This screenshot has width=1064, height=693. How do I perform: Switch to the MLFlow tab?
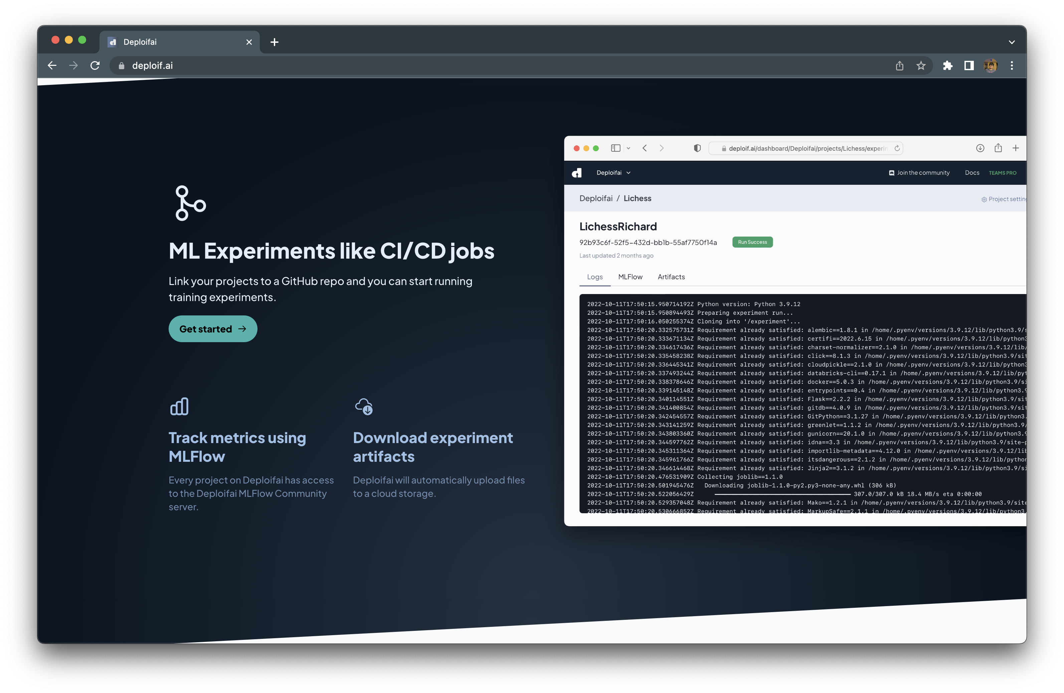pos(630,277)
